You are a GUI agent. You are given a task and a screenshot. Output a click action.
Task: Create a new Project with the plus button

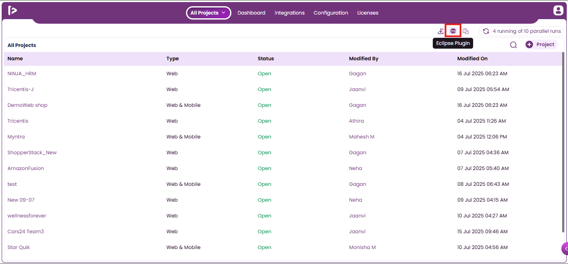point(540,44)
